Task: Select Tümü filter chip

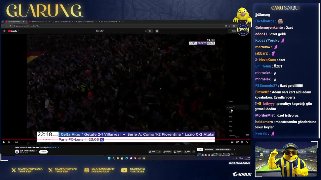Action: tap(200, 149)
